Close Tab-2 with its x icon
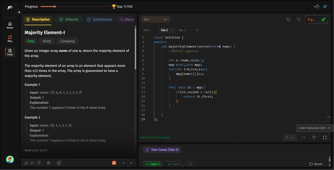The width and height of the screenshot is (334, 170). coord(171,30)
